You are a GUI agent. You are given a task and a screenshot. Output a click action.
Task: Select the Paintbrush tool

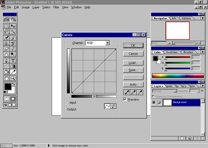pyautogui.click(x=13, y=38)
